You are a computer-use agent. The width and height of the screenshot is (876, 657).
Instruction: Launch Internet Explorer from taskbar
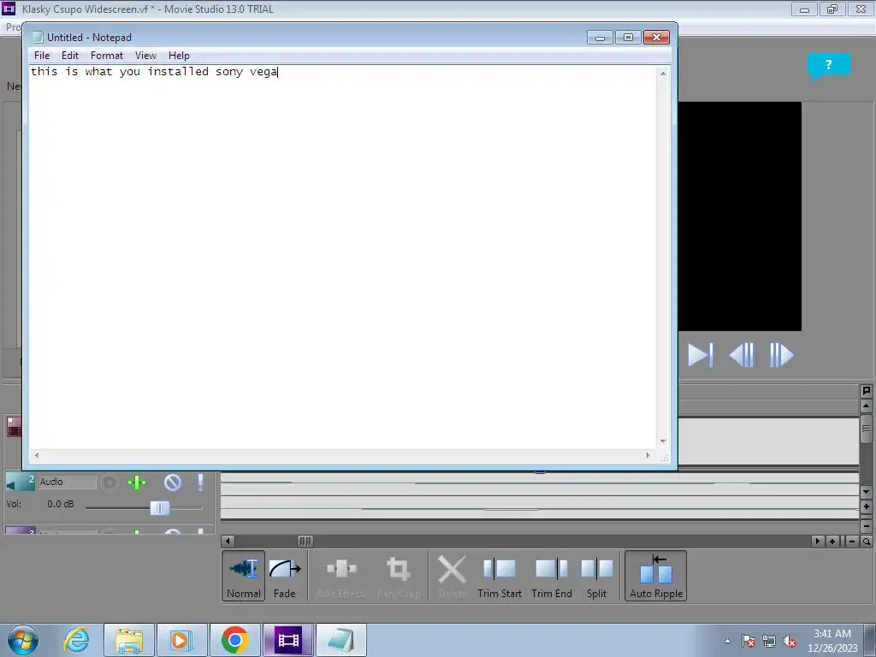pos(76,640)
